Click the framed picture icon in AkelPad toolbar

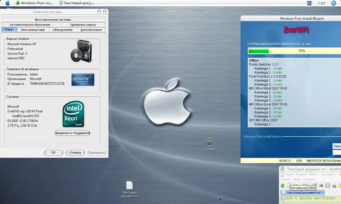(x=328, y=186)
